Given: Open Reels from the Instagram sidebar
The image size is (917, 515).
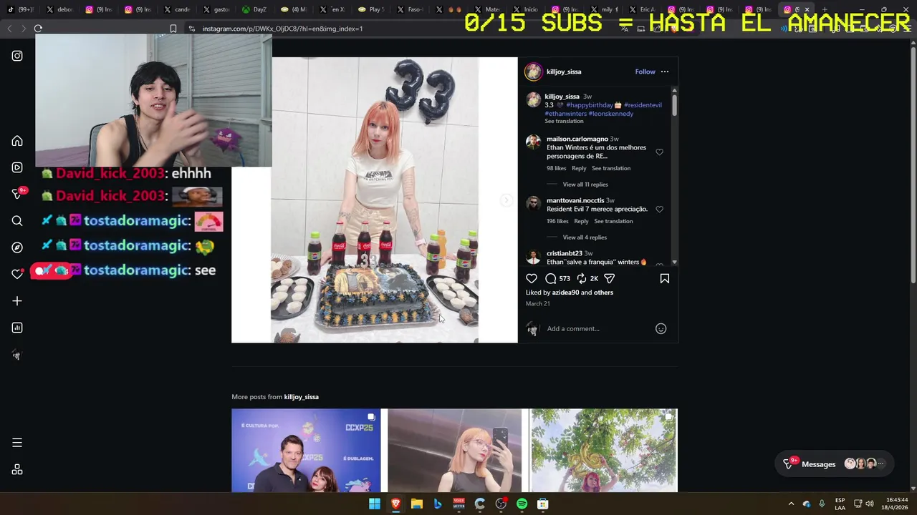Looking at the screenshot, I should click(x=17, y=167).
